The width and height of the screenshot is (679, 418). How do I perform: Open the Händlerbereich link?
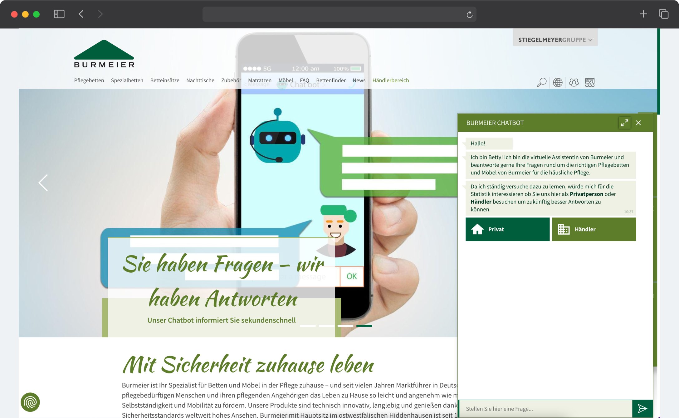click(x=390, y=80)
